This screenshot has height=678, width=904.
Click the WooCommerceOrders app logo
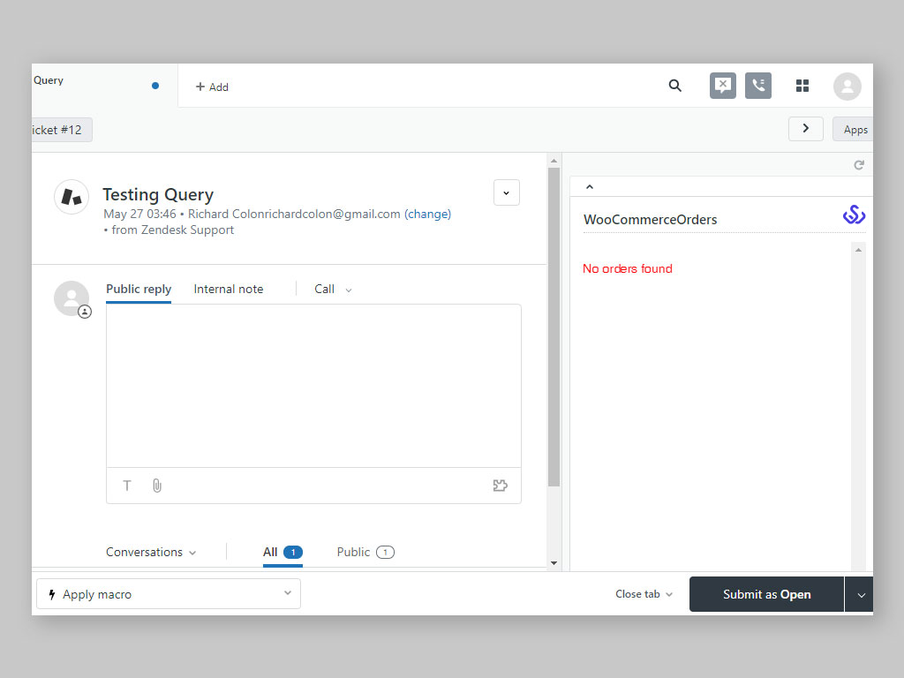point(854,214)
